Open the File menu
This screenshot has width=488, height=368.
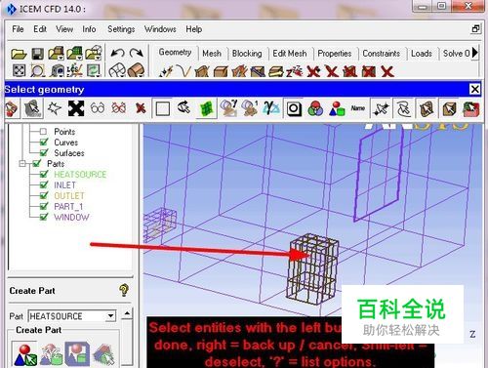(18, 29)
